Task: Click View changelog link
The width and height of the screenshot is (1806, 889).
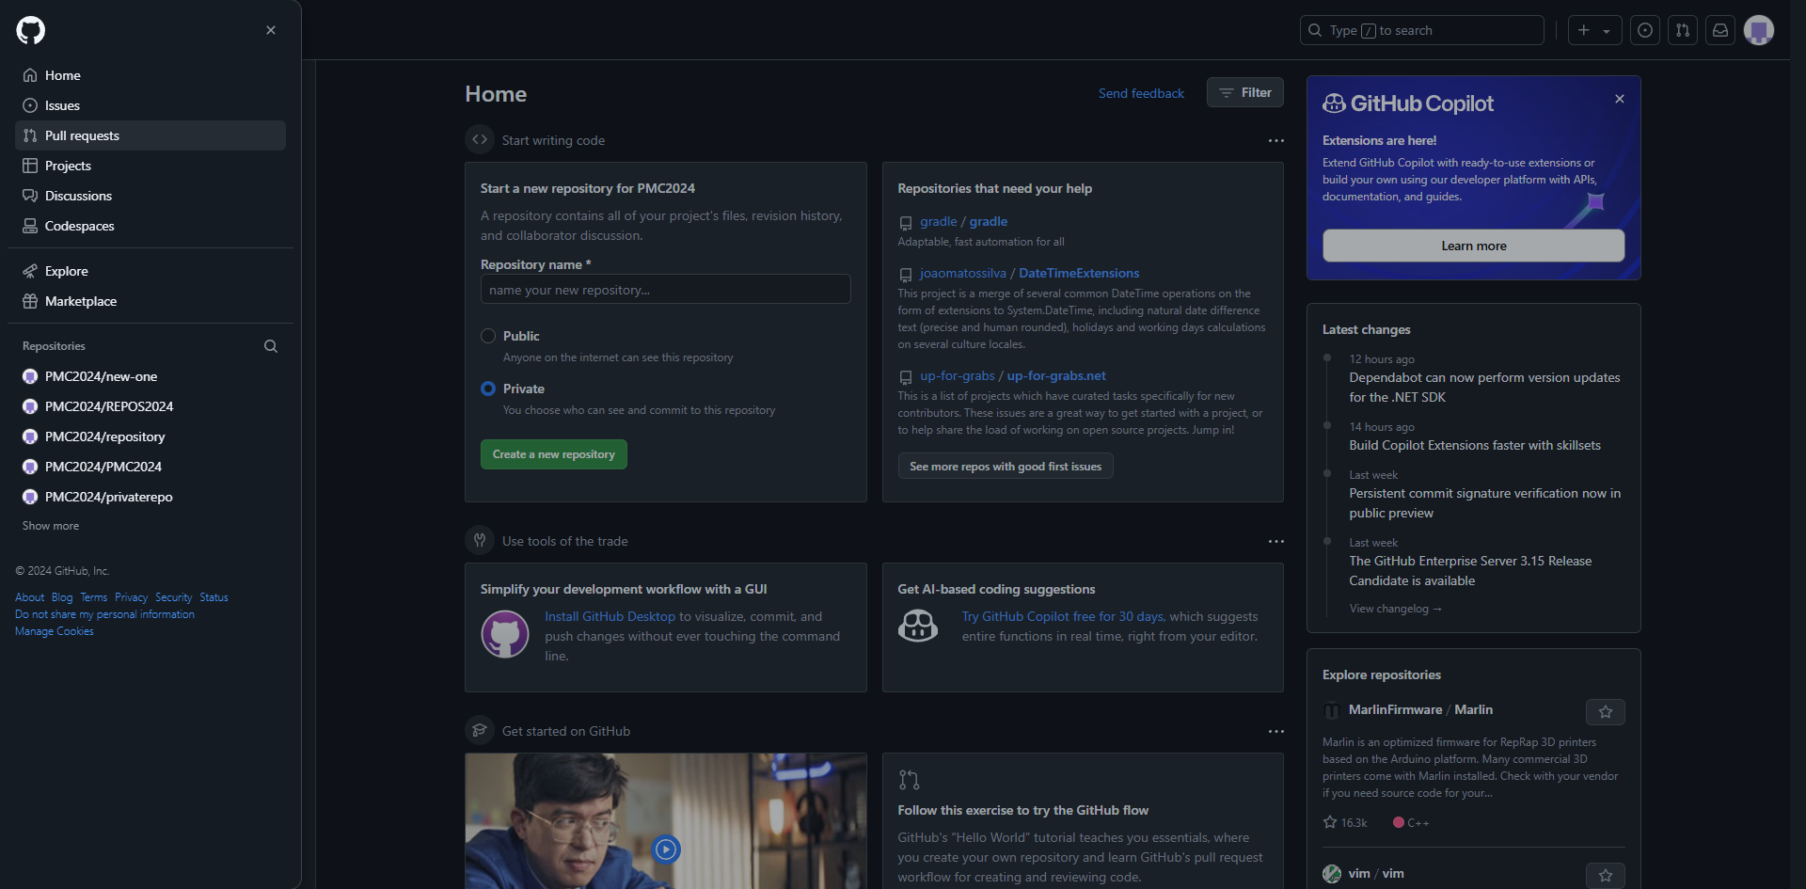Action: (x=1395, y=609)
